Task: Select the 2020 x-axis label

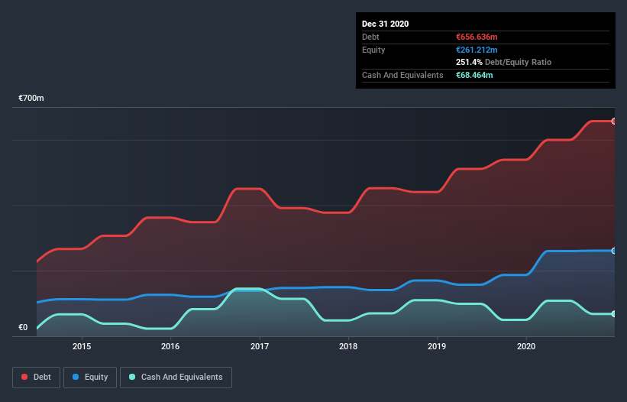Action: [x=526, y=346]
